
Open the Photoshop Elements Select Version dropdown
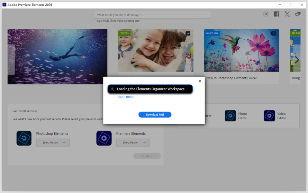coord(53,142)
